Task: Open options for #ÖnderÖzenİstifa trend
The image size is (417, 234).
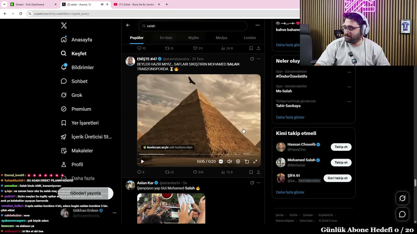Action: click(x=349, y=72)
